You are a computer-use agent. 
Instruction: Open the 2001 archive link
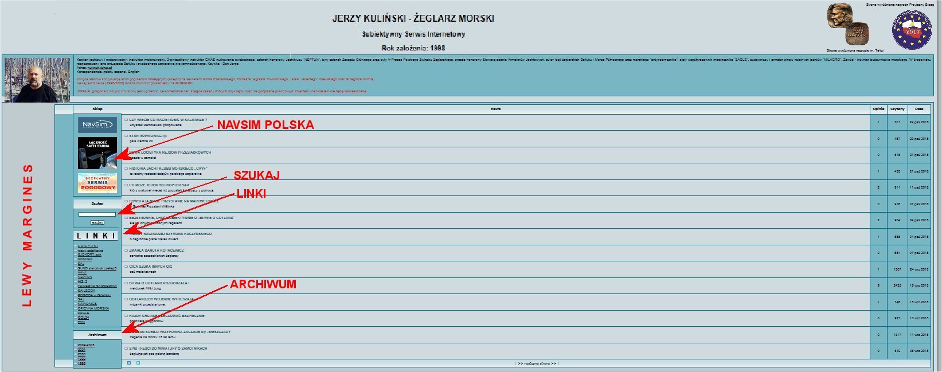(x=81, y=350)
